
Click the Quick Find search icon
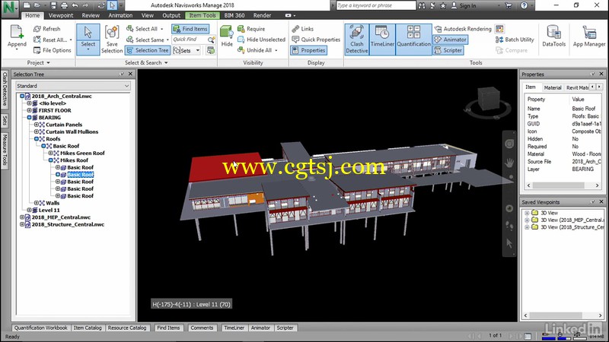pyautogui.click(x=212, y=40)
